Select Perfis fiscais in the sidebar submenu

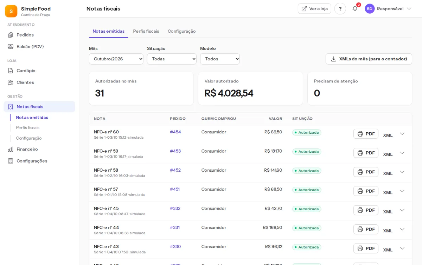pyautogui.click(x=28, y=128)
